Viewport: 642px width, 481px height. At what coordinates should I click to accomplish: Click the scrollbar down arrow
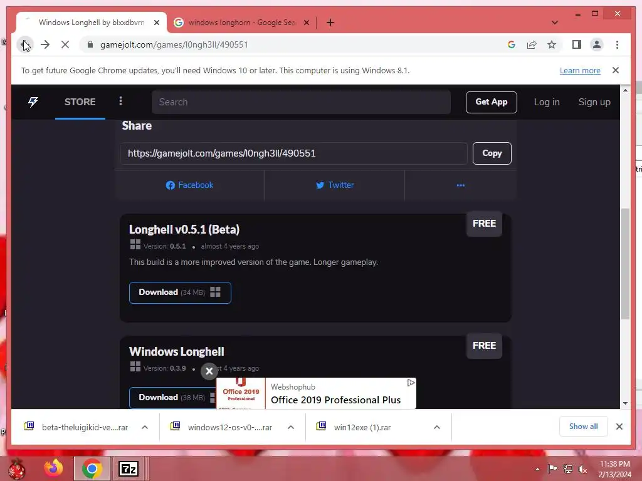tap(625, 403)
